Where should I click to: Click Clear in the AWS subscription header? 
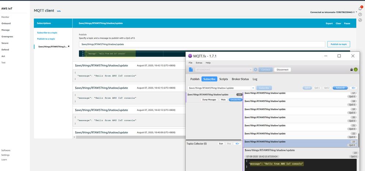tap(338, 23)
